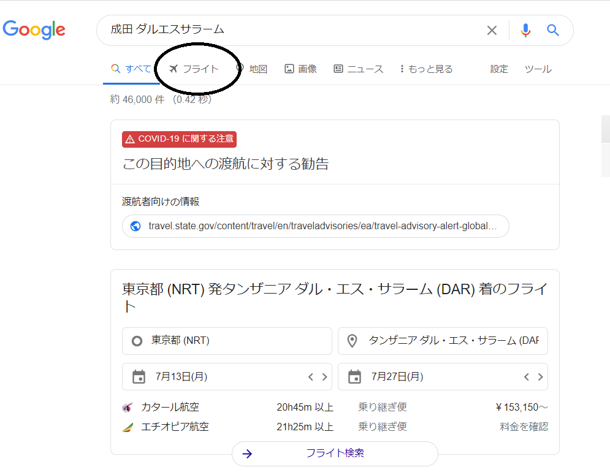Start voice search with microphone icon
This screenshot has width=610, height=475.
pyautogui.click(x=525, y=31)
